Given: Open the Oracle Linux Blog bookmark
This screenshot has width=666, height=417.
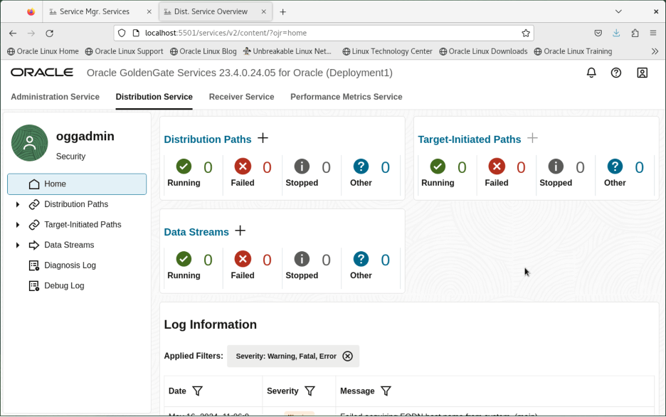Looking at the screenshot, I should coord(203,51).
